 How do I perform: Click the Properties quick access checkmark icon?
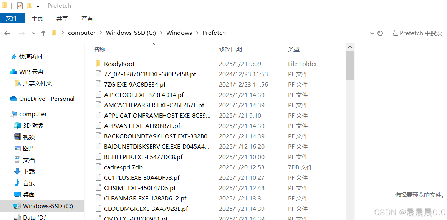(20, 6)
